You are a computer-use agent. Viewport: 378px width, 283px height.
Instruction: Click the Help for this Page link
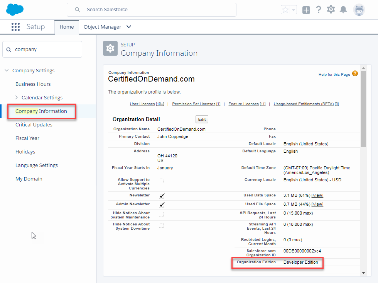point(334,75)
